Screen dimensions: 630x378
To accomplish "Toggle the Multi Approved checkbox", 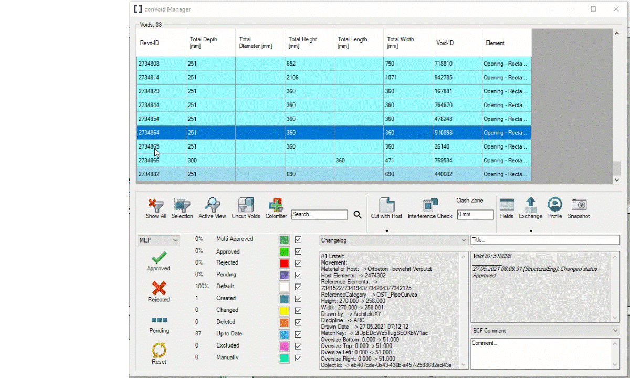I will click(298, 239).
